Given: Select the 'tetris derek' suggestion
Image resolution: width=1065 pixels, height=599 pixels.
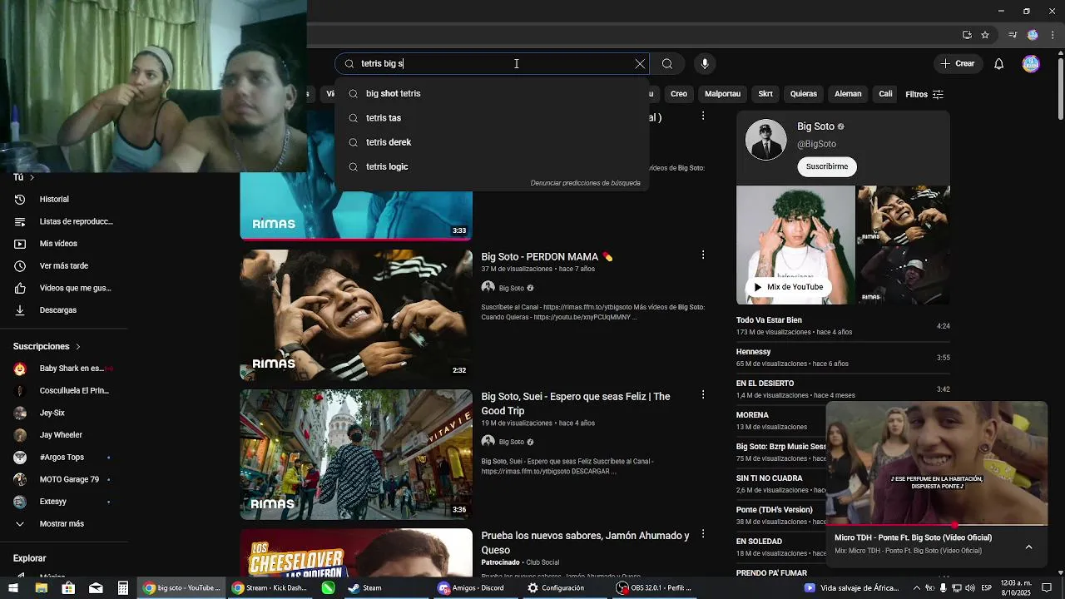Looking at the screenshot, I should click(x=492, y=142).
